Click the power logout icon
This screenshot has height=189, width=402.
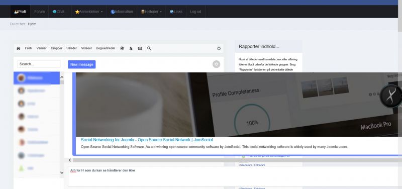click(219, 48)
